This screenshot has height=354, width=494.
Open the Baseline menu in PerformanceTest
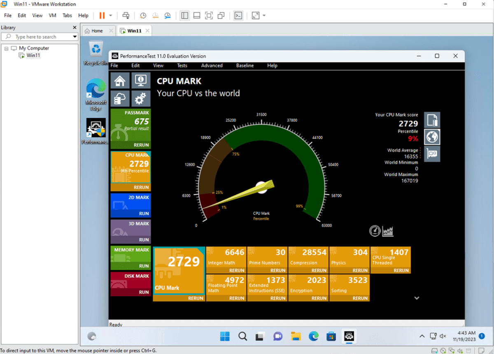click(x=245, y=66)
